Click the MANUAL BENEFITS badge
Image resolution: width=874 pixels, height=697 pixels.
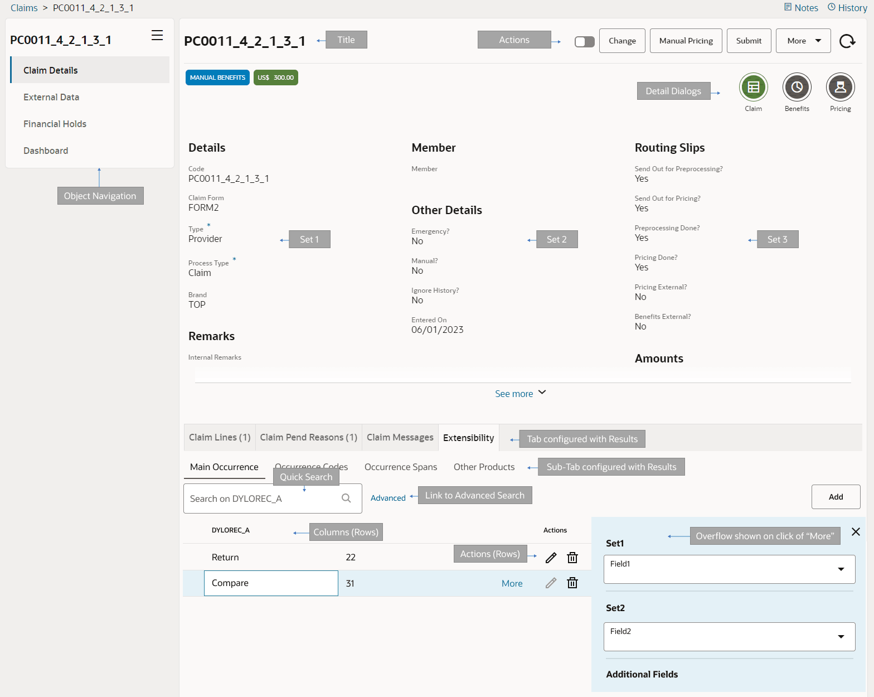coord(217,78)
